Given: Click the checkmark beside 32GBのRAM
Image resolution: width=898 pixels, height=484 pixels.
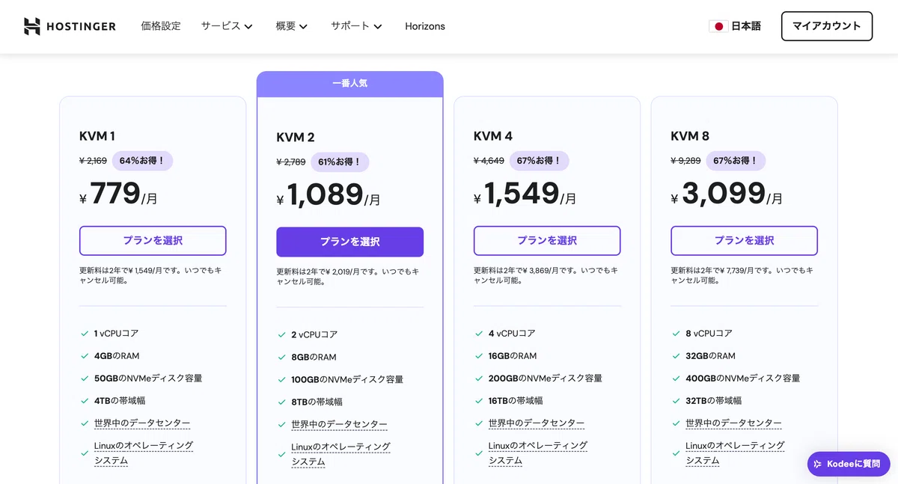Looking at the screenshot, I should (x=676, y=356).
